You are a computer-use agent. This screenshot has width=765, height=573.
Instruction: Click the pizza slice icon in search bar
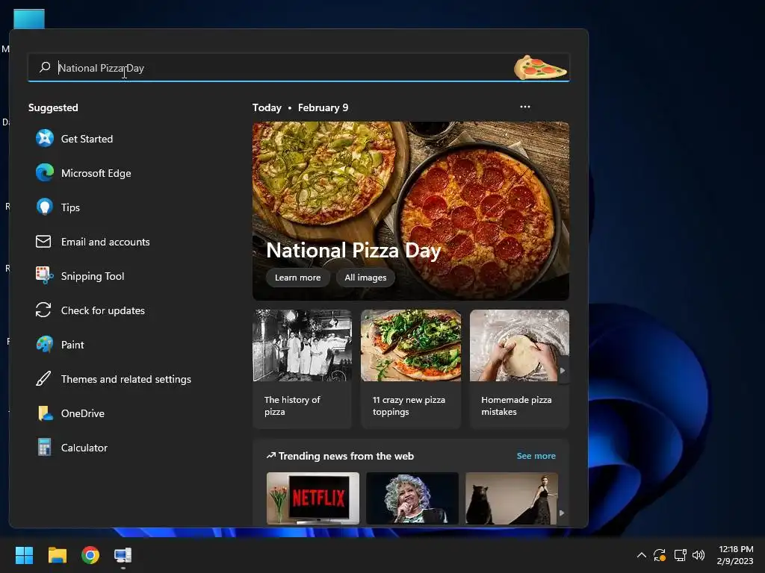[539, 67]
